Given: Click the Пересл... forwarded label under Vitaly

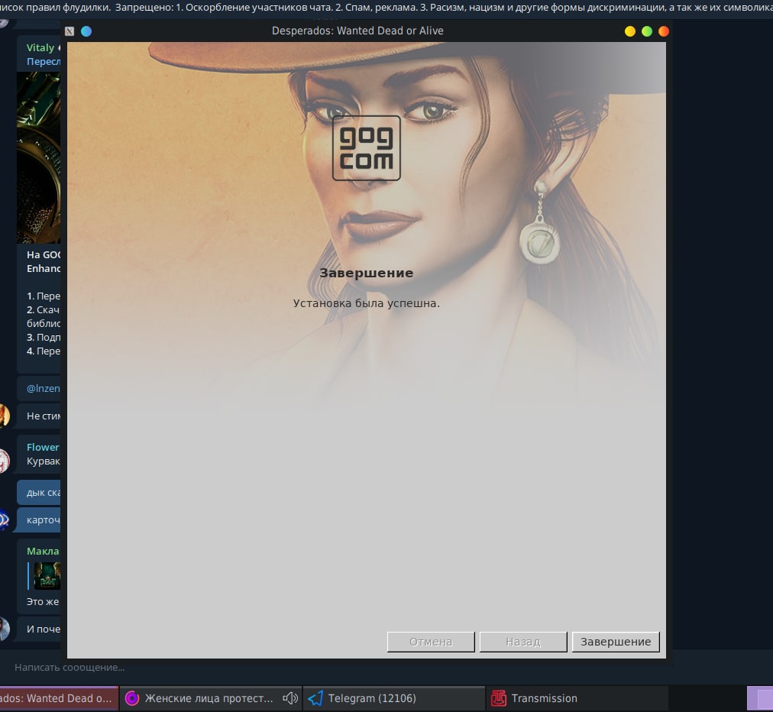Looking at the screenshot, I should (44, 62).
